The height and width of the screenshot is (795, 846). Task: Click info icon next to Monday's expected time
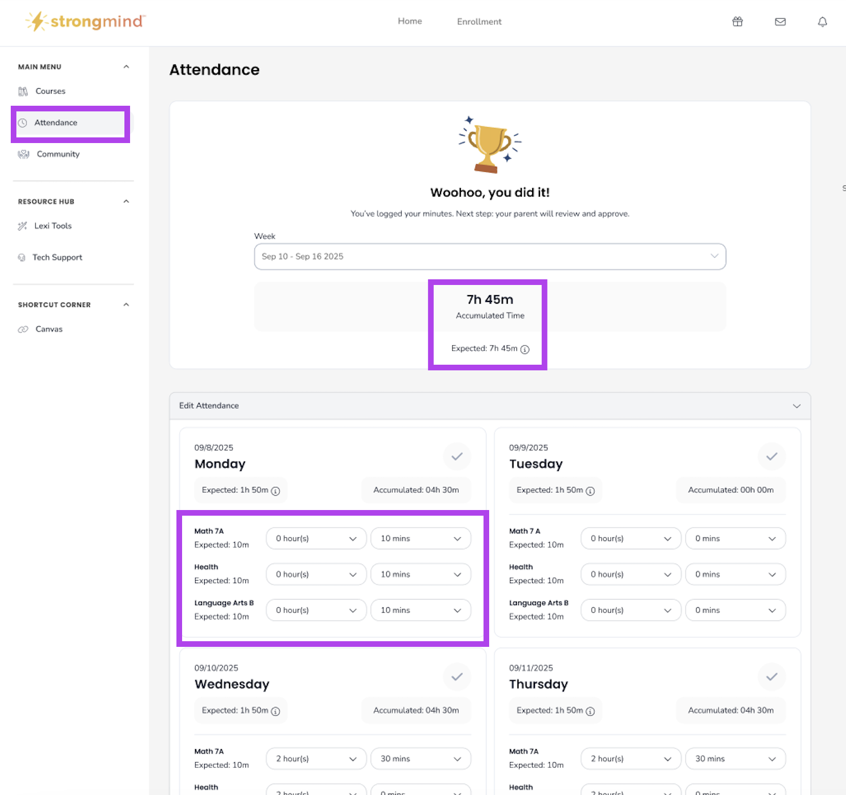pos(275,491)
